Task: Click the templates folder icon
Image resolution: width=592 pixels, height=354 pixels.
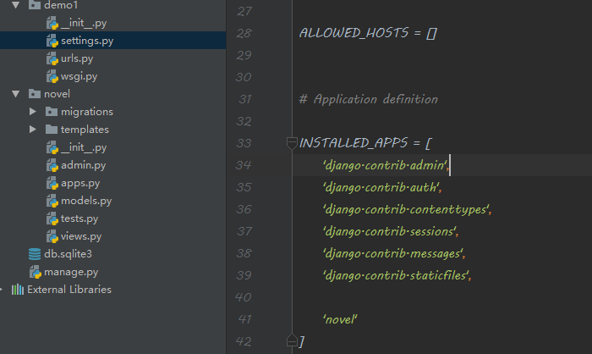Action: click(52, 130)
